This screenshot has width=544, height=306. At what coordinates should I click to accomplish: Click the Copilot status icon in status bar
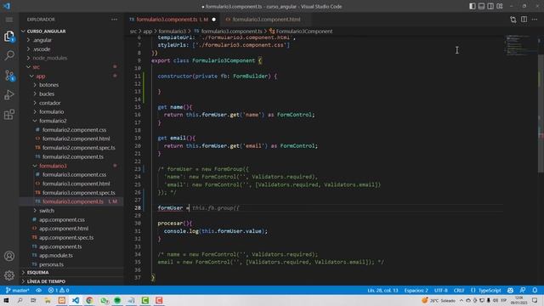(510, 291)
